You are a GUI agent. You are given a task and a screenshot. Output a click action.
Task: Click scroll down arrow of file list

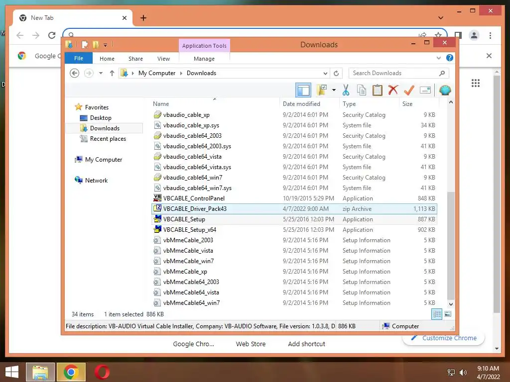451,304
